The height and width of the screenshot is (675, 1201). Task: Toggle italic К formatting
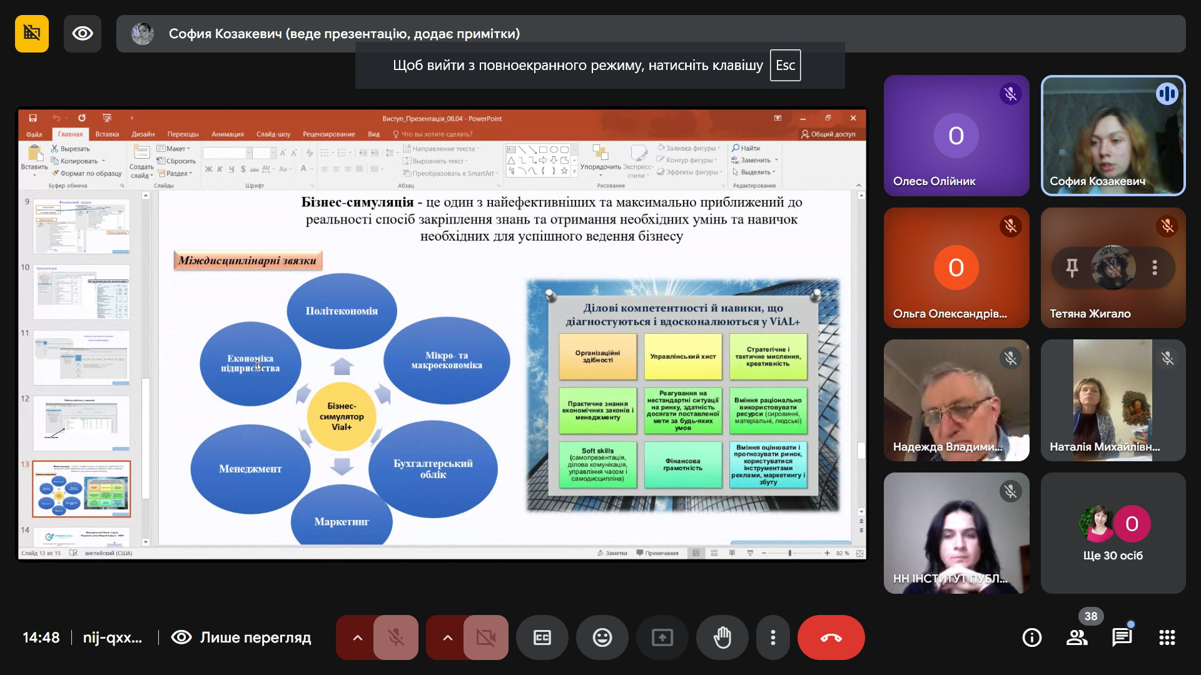pos(220,169)
